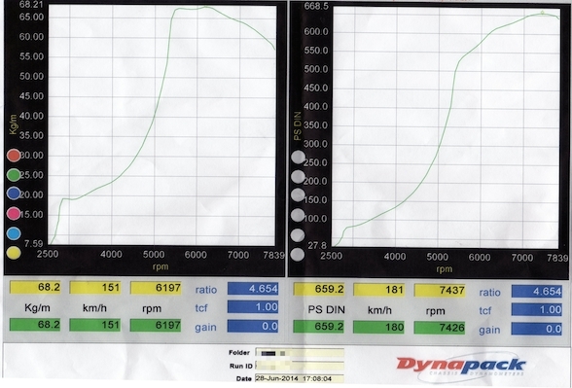Click the Dynapack logo
The image size is (572, 388).
coord(461,366)
